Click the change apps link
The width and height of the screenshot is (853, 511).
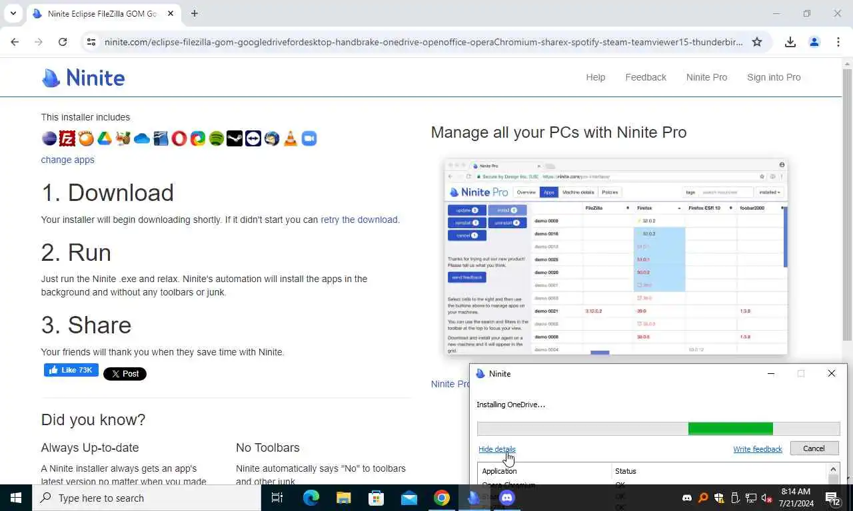tap(67, 160)
